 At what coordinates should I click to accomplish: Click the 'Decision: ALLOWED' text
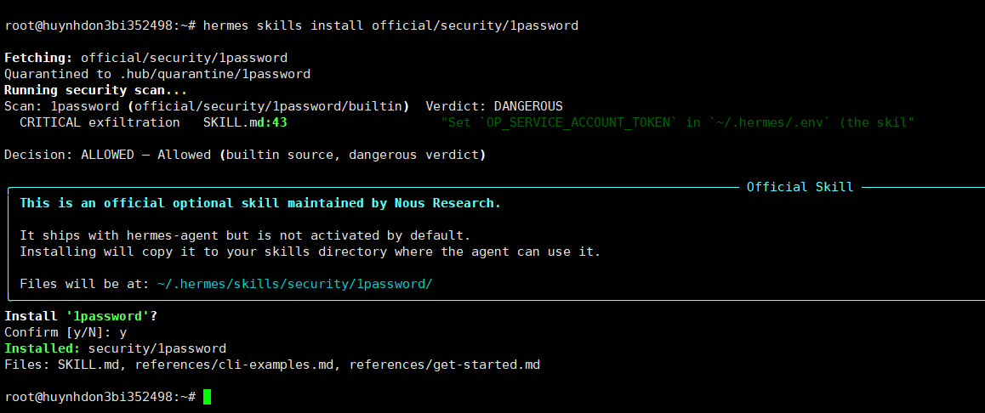coord(62,155)
